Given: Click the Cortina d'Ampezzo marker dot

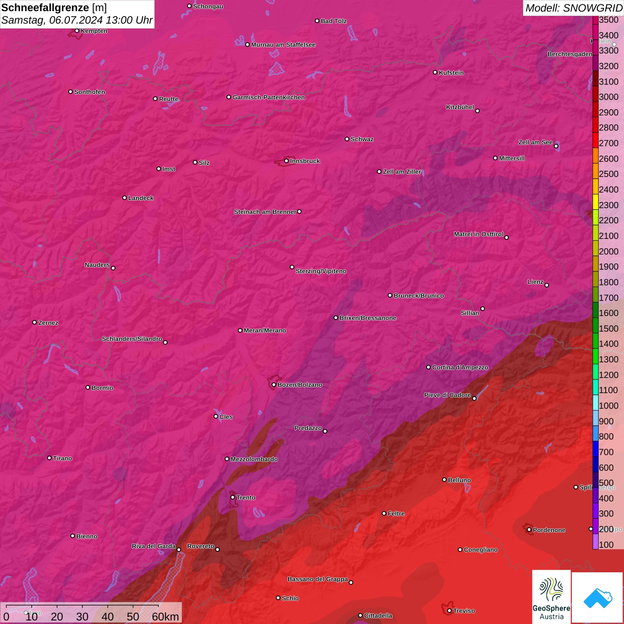Looking at the screenshot, I should (x=428, y=367).
